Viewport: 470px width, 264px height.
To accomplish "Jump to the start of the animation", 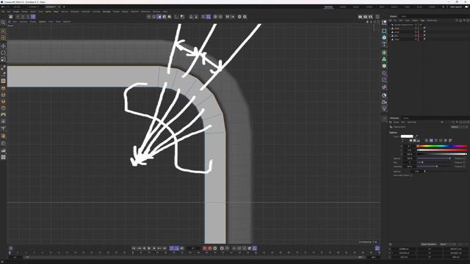I will point(134,248).
